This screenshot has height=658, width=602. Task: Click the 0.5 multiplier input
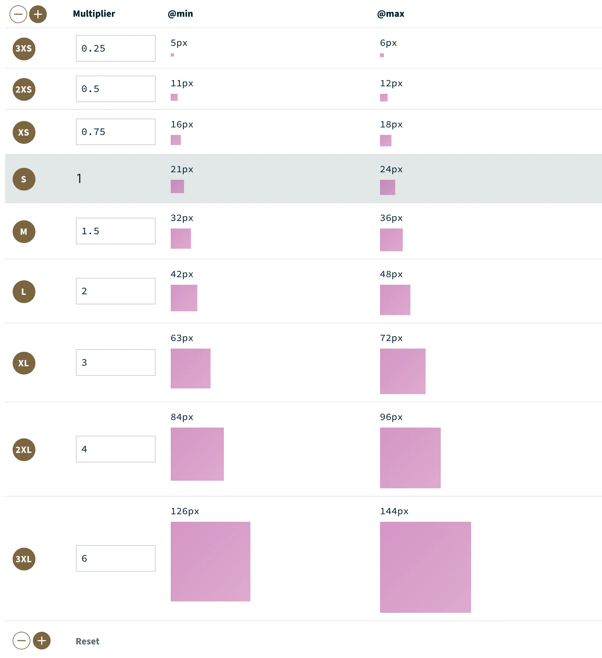[116, 89]
